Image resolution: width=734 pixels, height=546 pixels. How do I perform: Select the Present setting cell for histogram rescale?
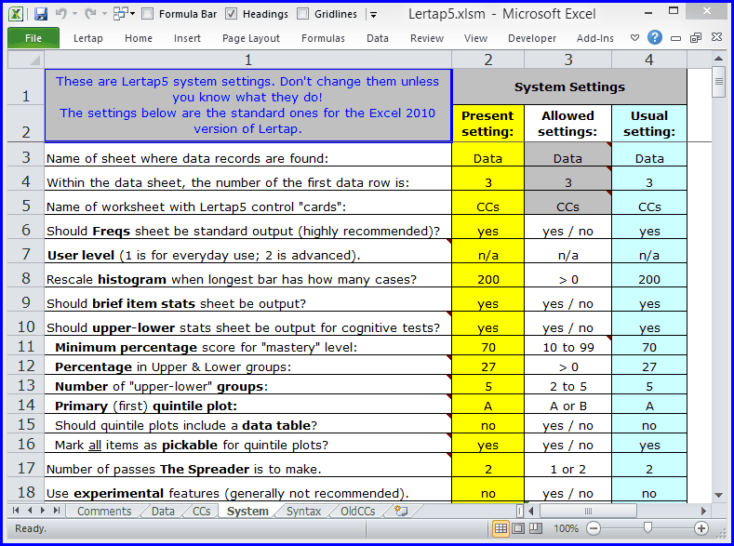(x=487, y=279)
